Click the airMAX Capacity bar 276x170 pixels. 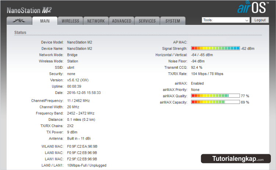coord(215,102)
